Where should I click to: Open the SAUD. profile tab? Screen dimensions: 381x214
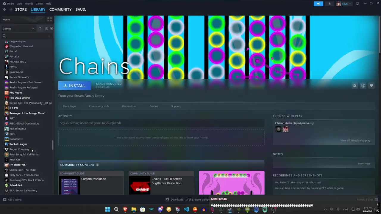(x=81, y=10)
